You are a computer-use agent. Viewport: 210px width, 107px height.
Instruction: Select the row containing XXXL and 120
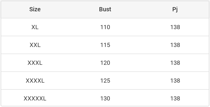click(x=105, y=63)
